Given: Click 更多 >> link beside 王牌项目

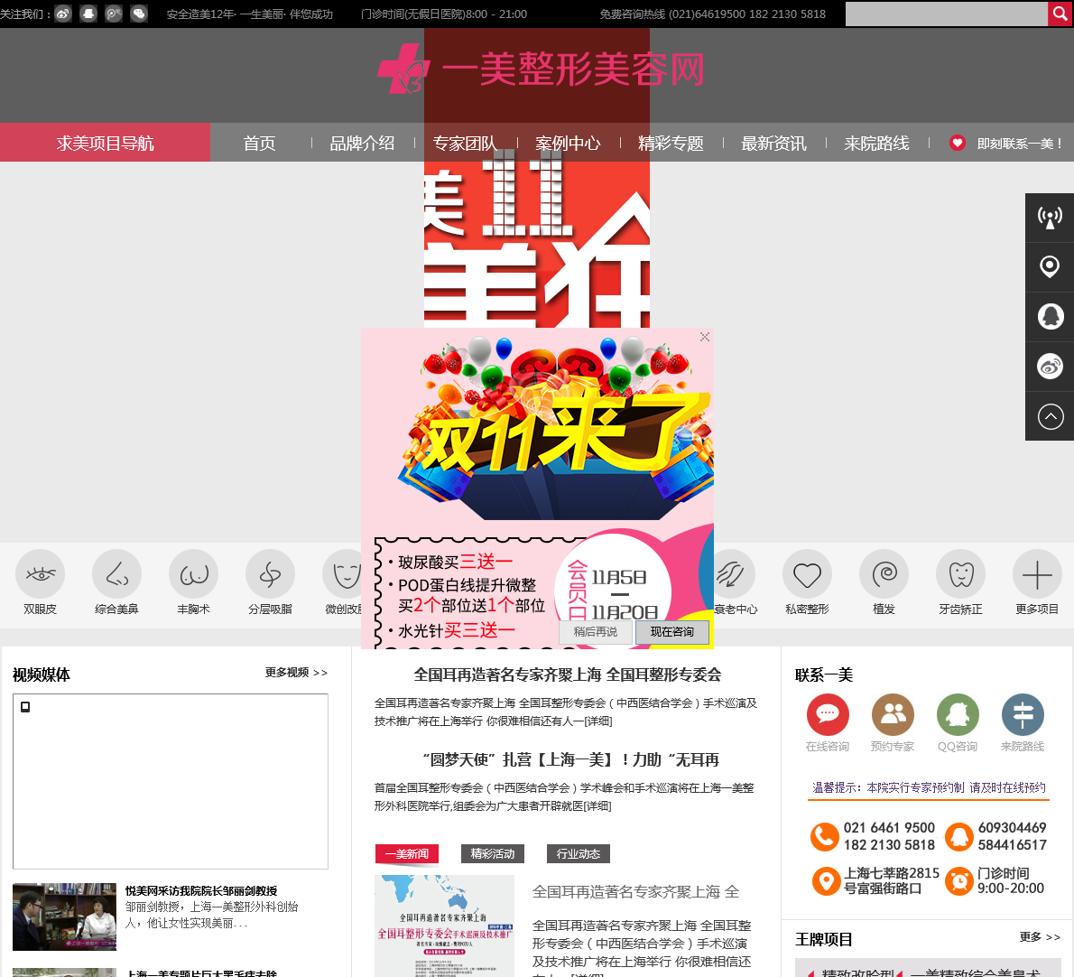Looking at the screenshot, I should click(1040, 937).
